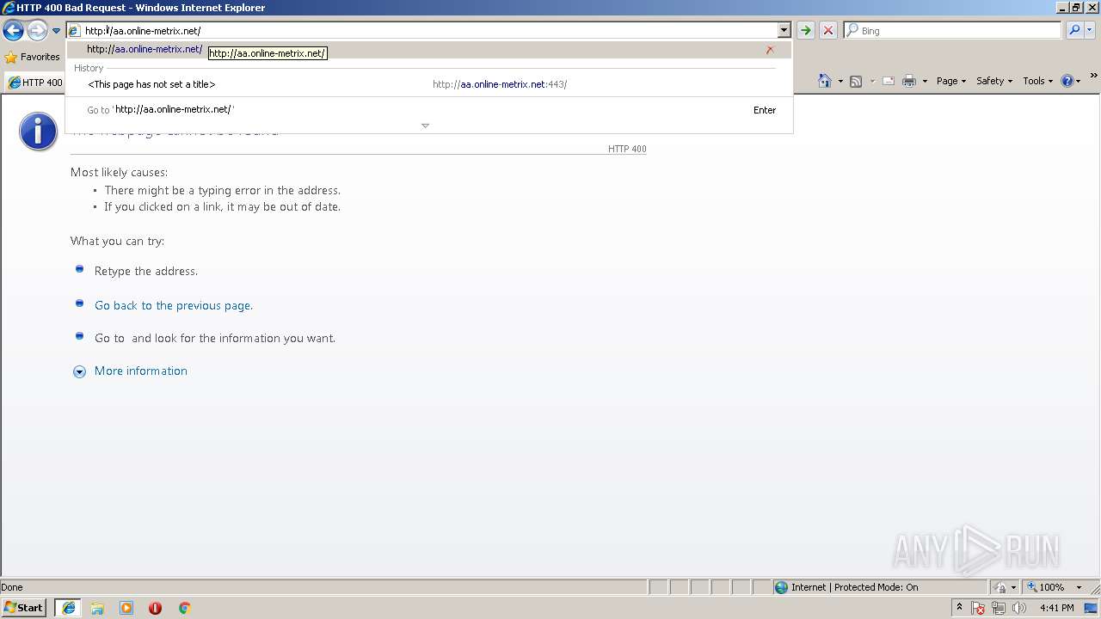Click the status bar security lock icon
The width and height of the screenshot is (1101, 619).
[1000, 587]
